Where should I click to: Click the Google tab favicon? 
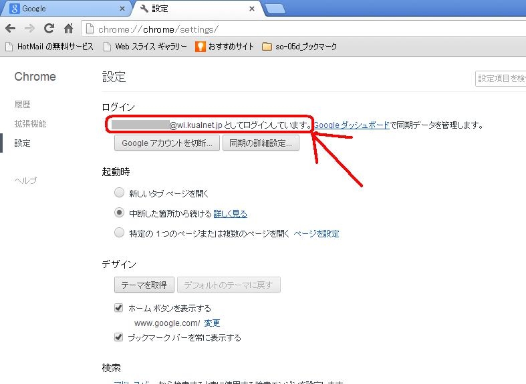coord(15,9)
